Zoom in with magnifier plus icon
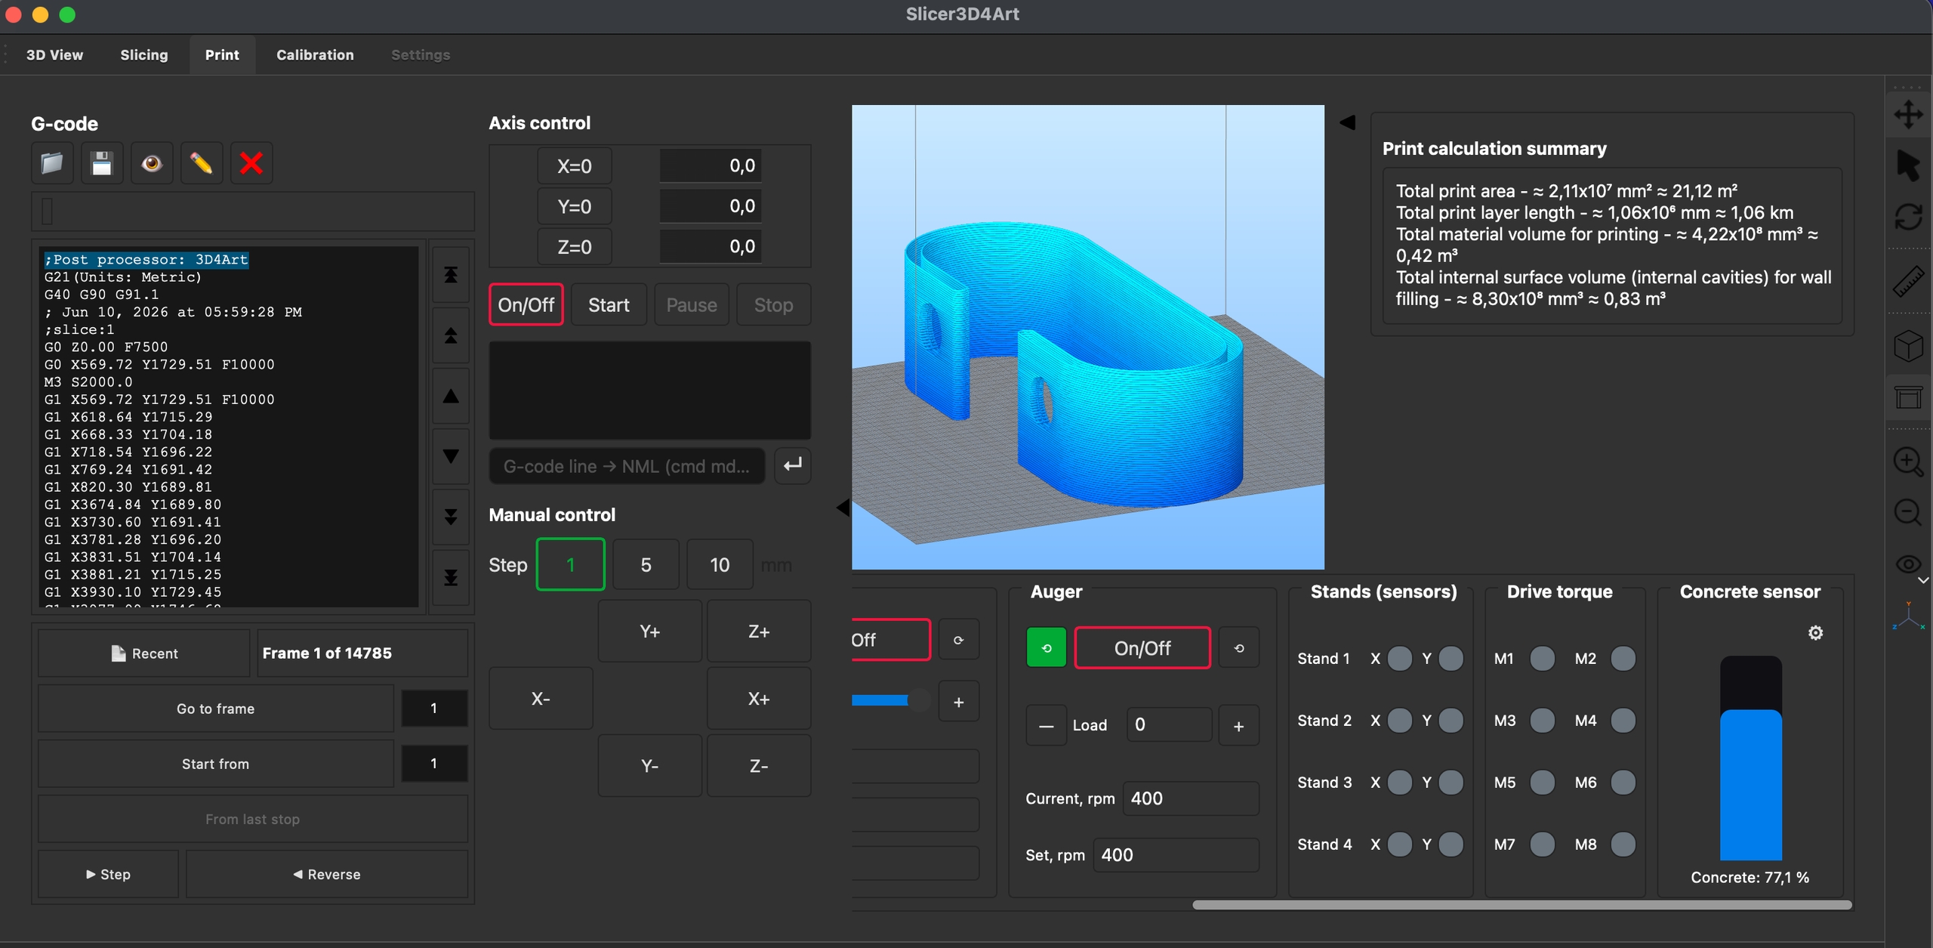Image resolution: width=1933 pixels, height=948 pixels. pos(1908,462)
